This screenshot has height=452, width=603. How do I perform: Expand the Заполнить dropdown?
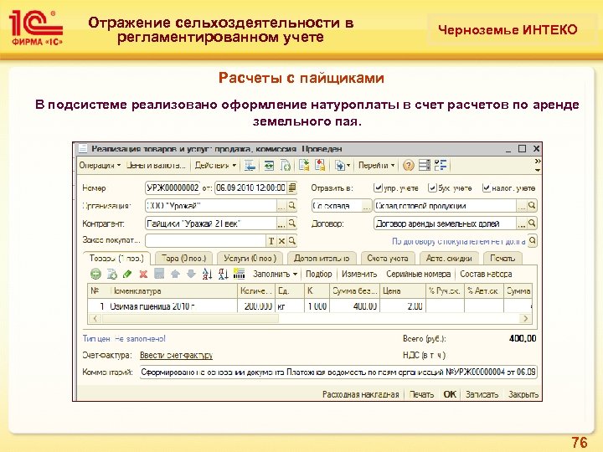tap(275, 274)
